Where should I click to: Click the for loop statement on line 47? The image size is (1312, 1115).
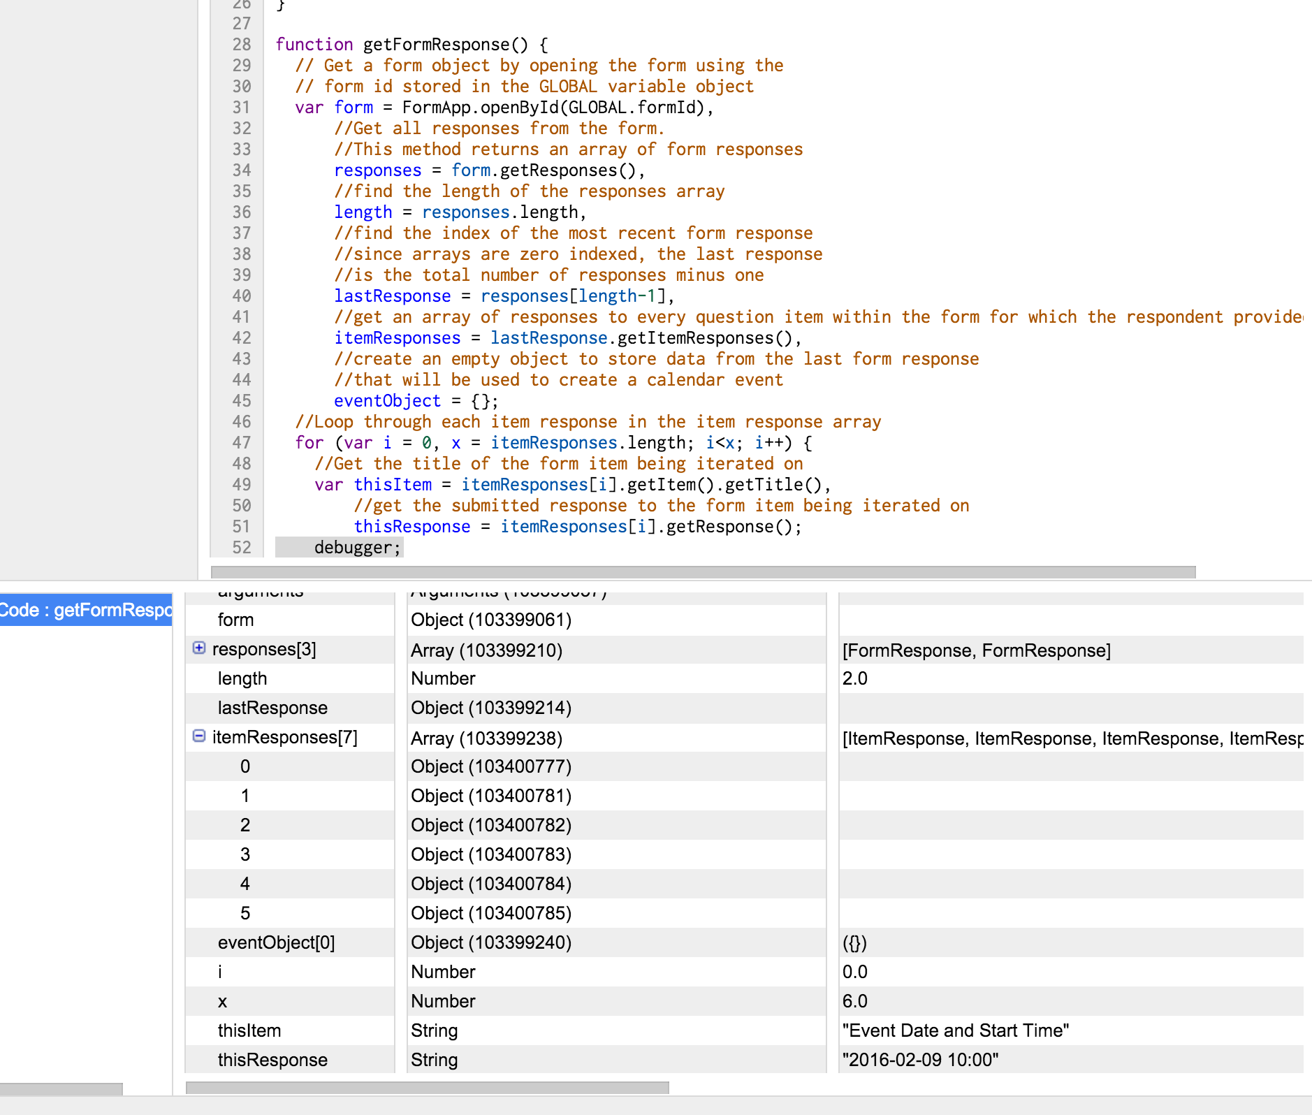point(553,442)
